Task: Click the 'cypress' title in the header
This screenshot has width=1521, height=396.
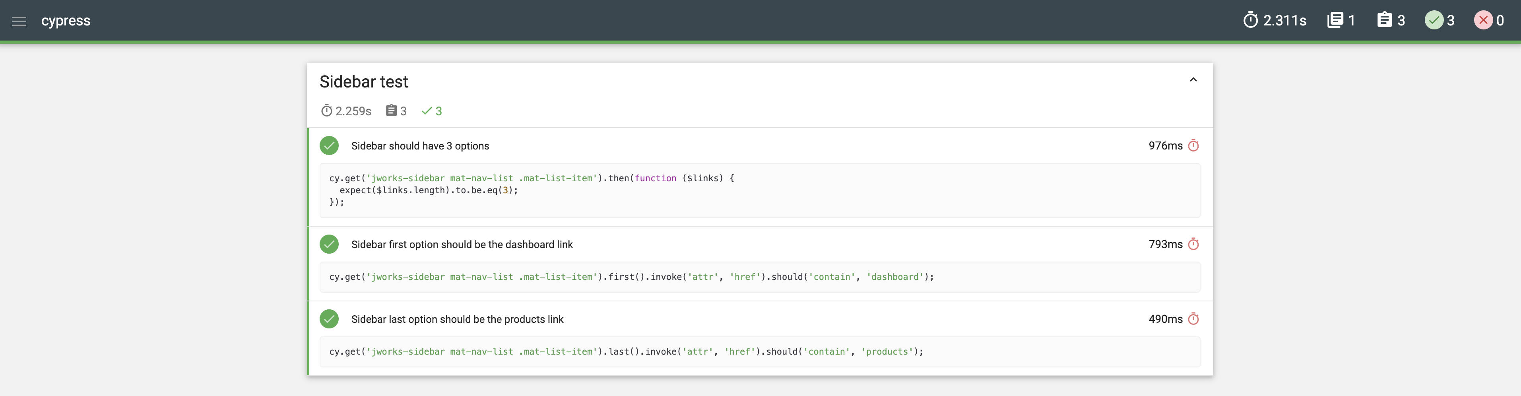Action: [66, 21]
